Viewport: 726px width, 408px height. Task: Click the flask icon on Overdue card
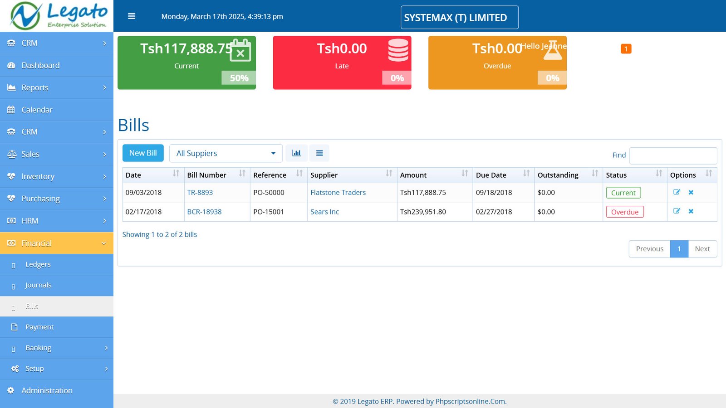click(553, 50)
